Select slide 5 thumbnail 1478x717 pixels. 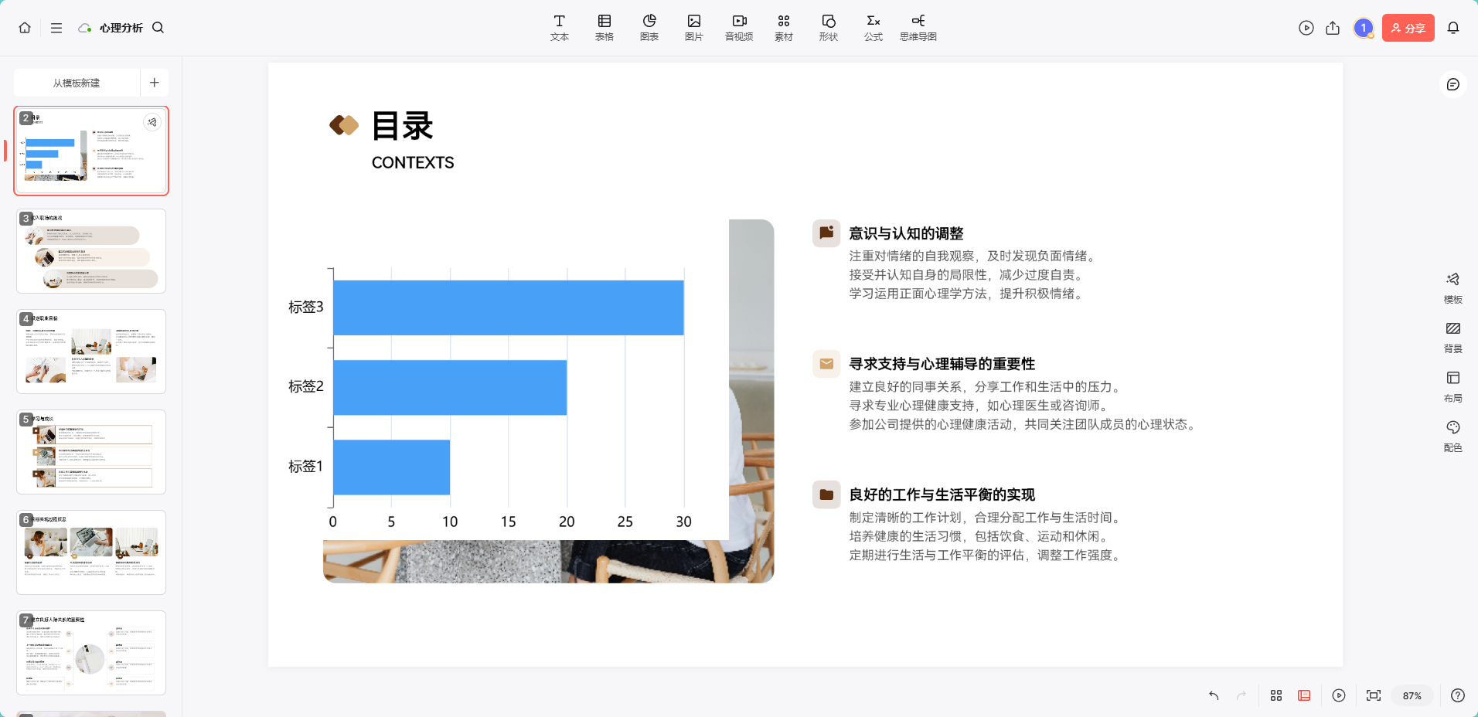(x=91, y=452)
